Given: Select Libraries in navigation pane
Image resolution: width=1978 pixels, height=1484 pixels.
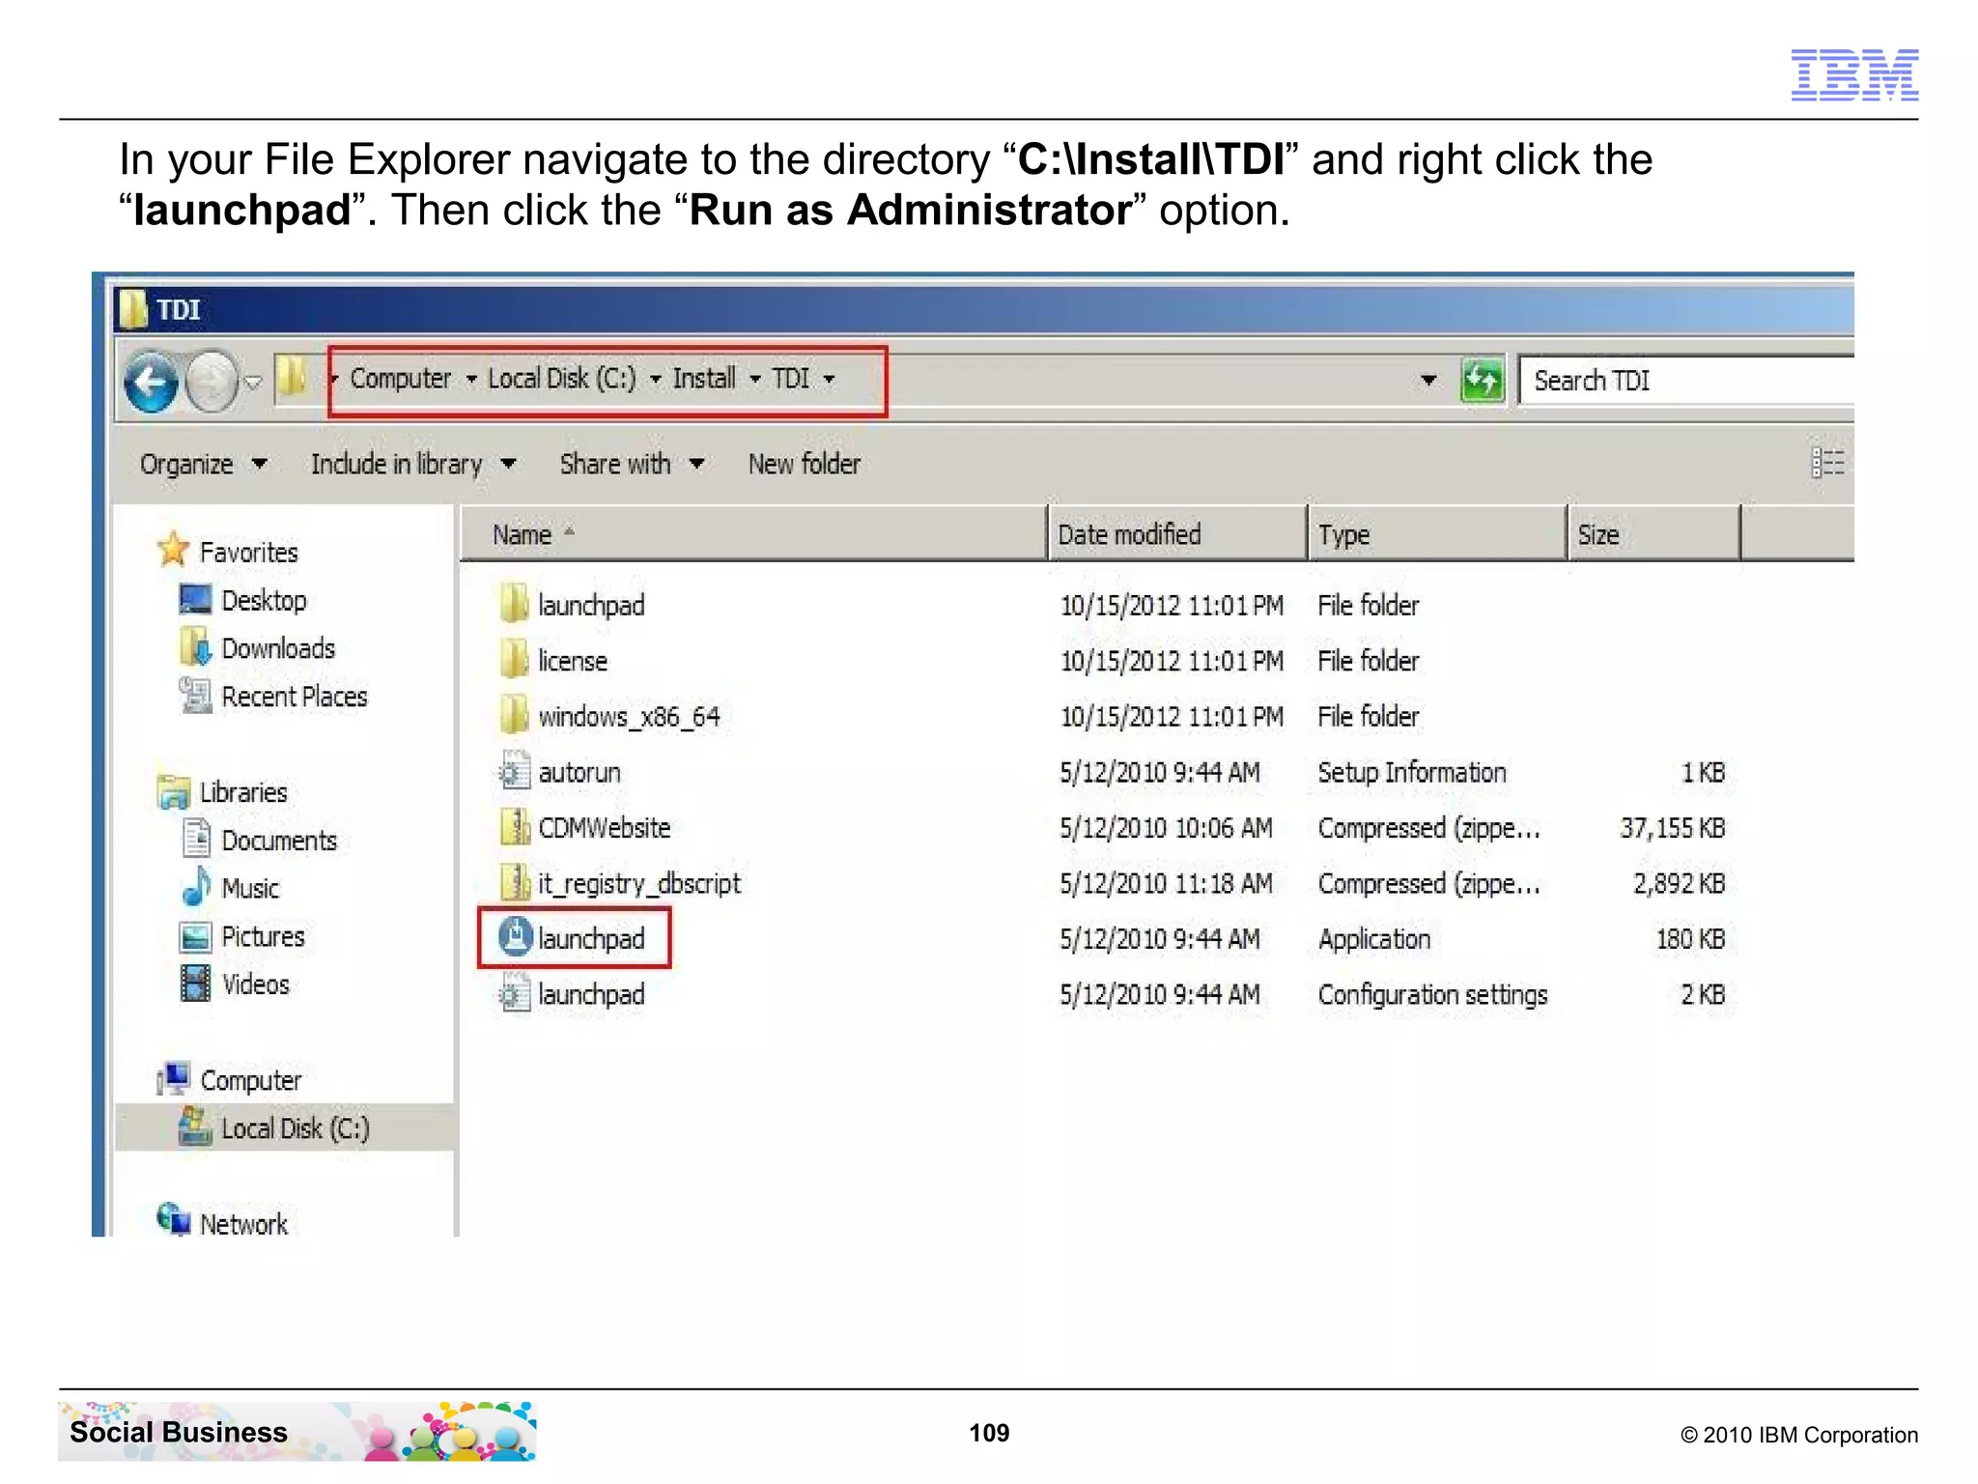Looking at the screenshot, I should [x=243, y=792].
